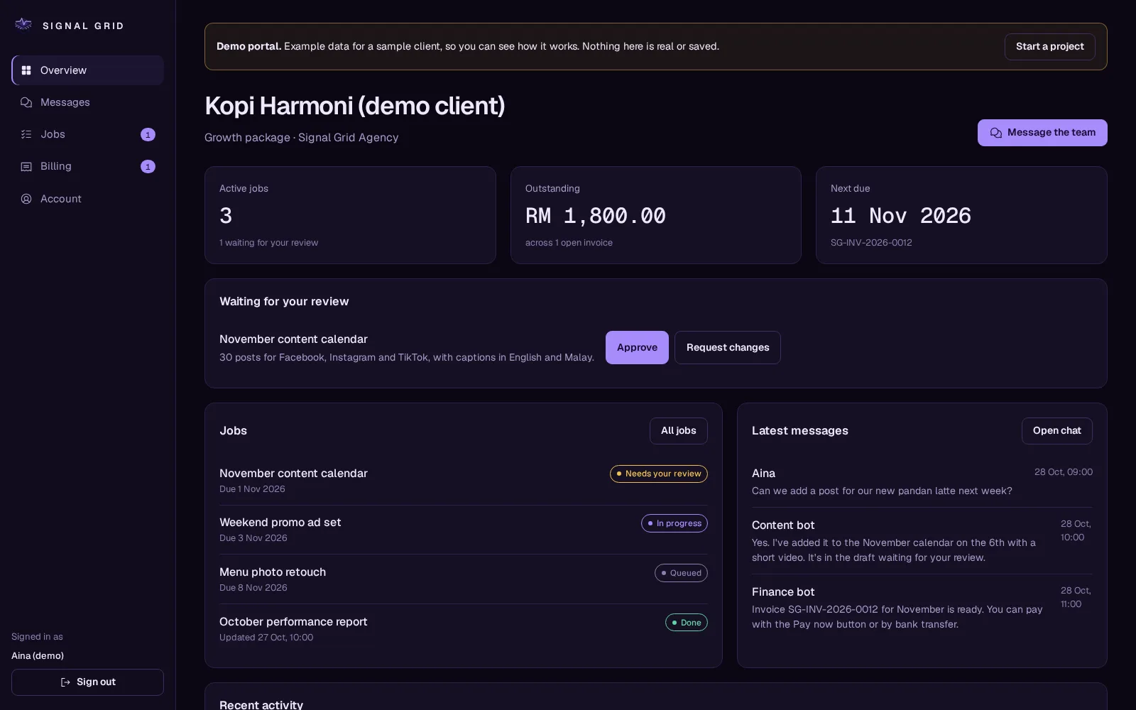Screen dimensions: 1136x710
Task: Navigate to Billing
Action: [x=88, y=166]
